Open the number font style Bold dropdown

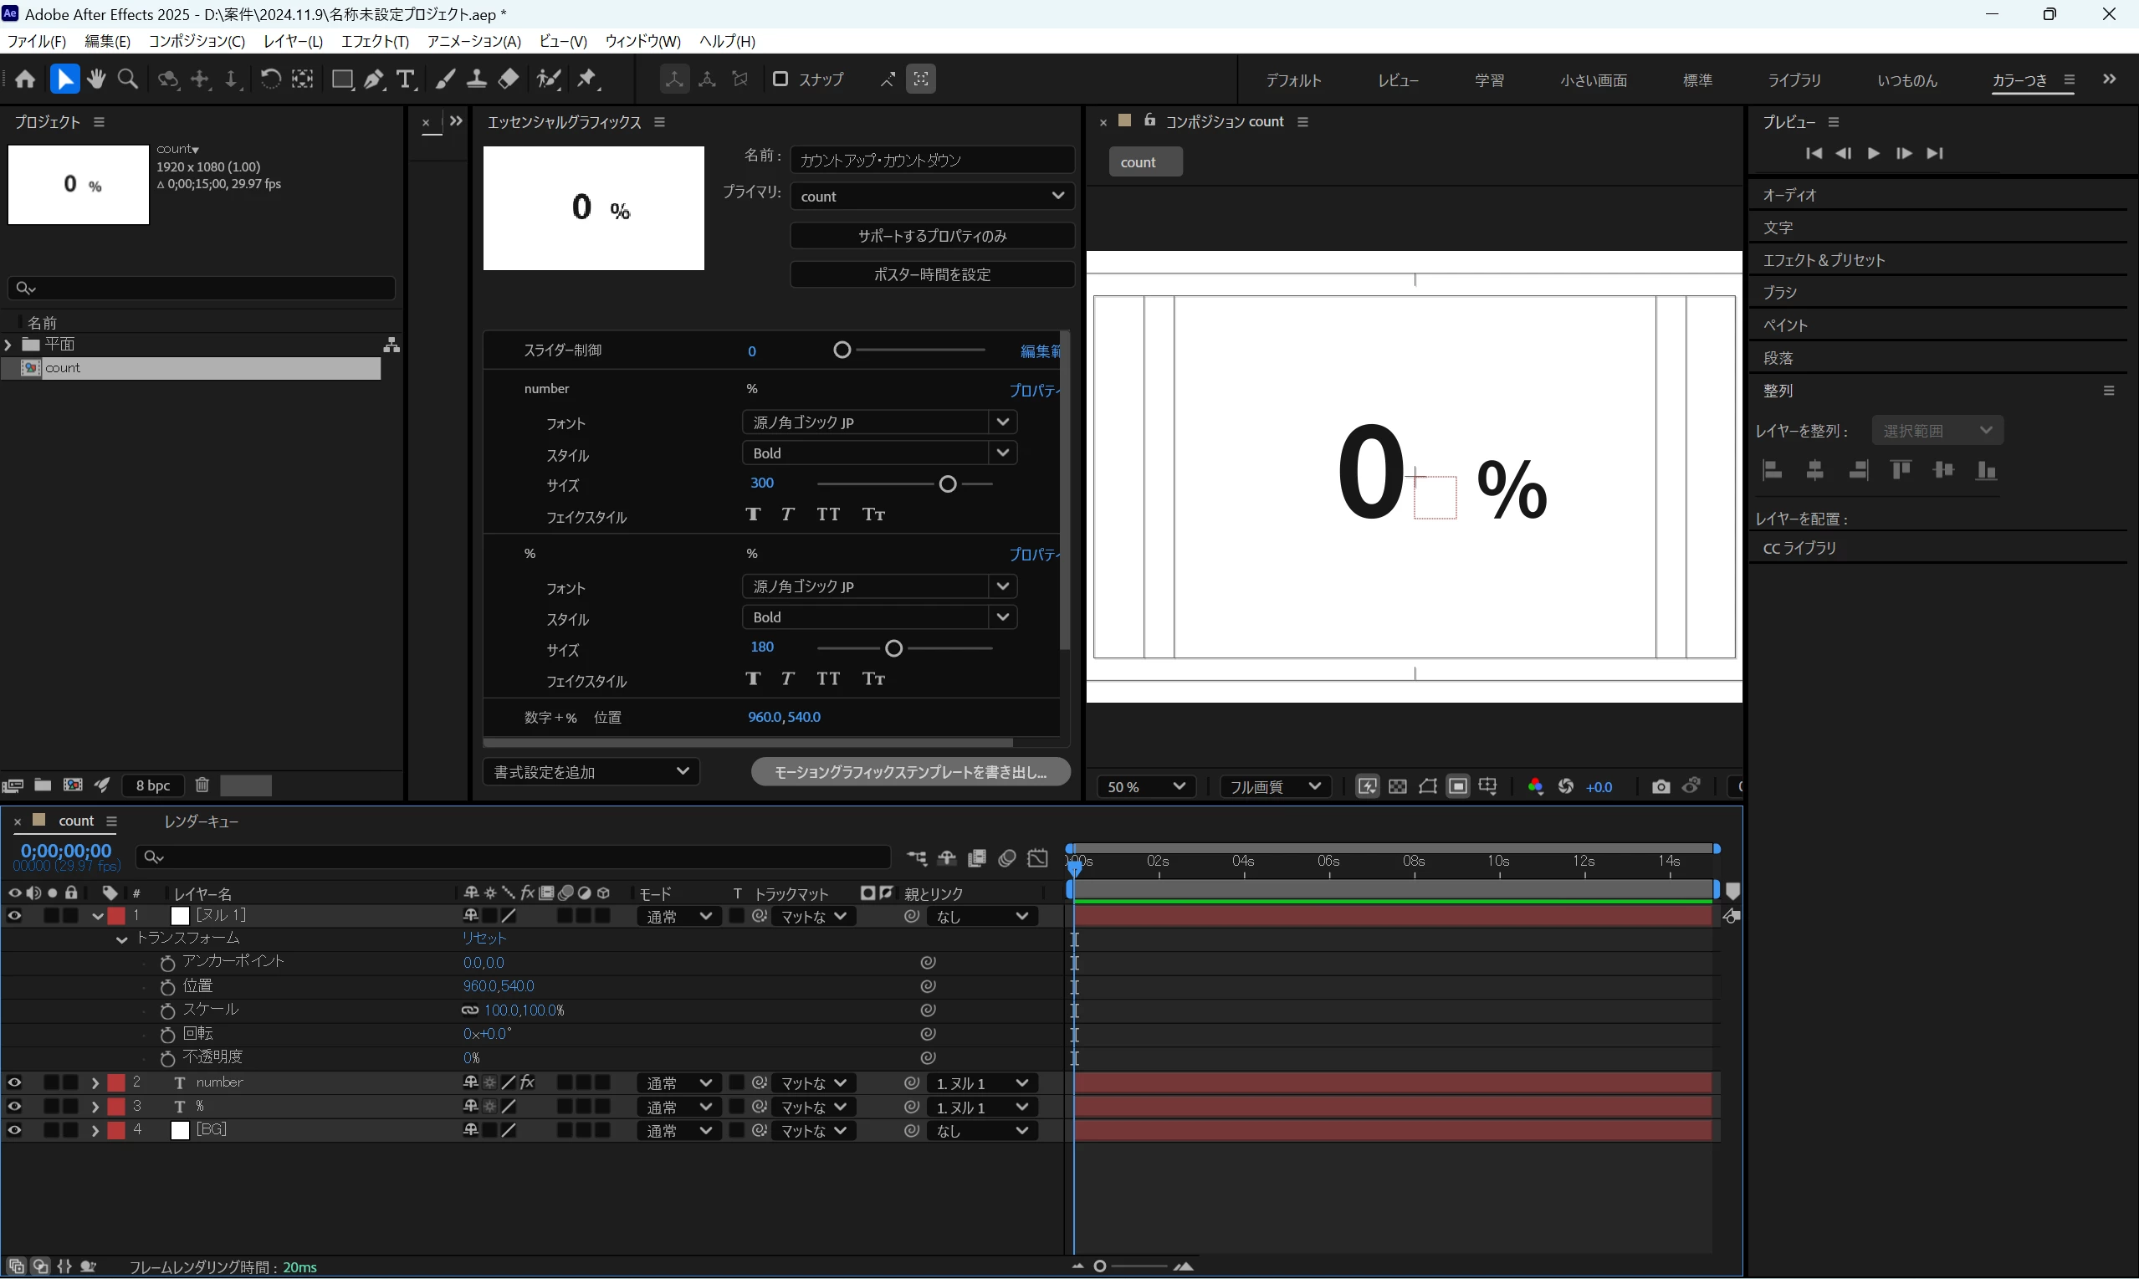[x=1001, y=453]
